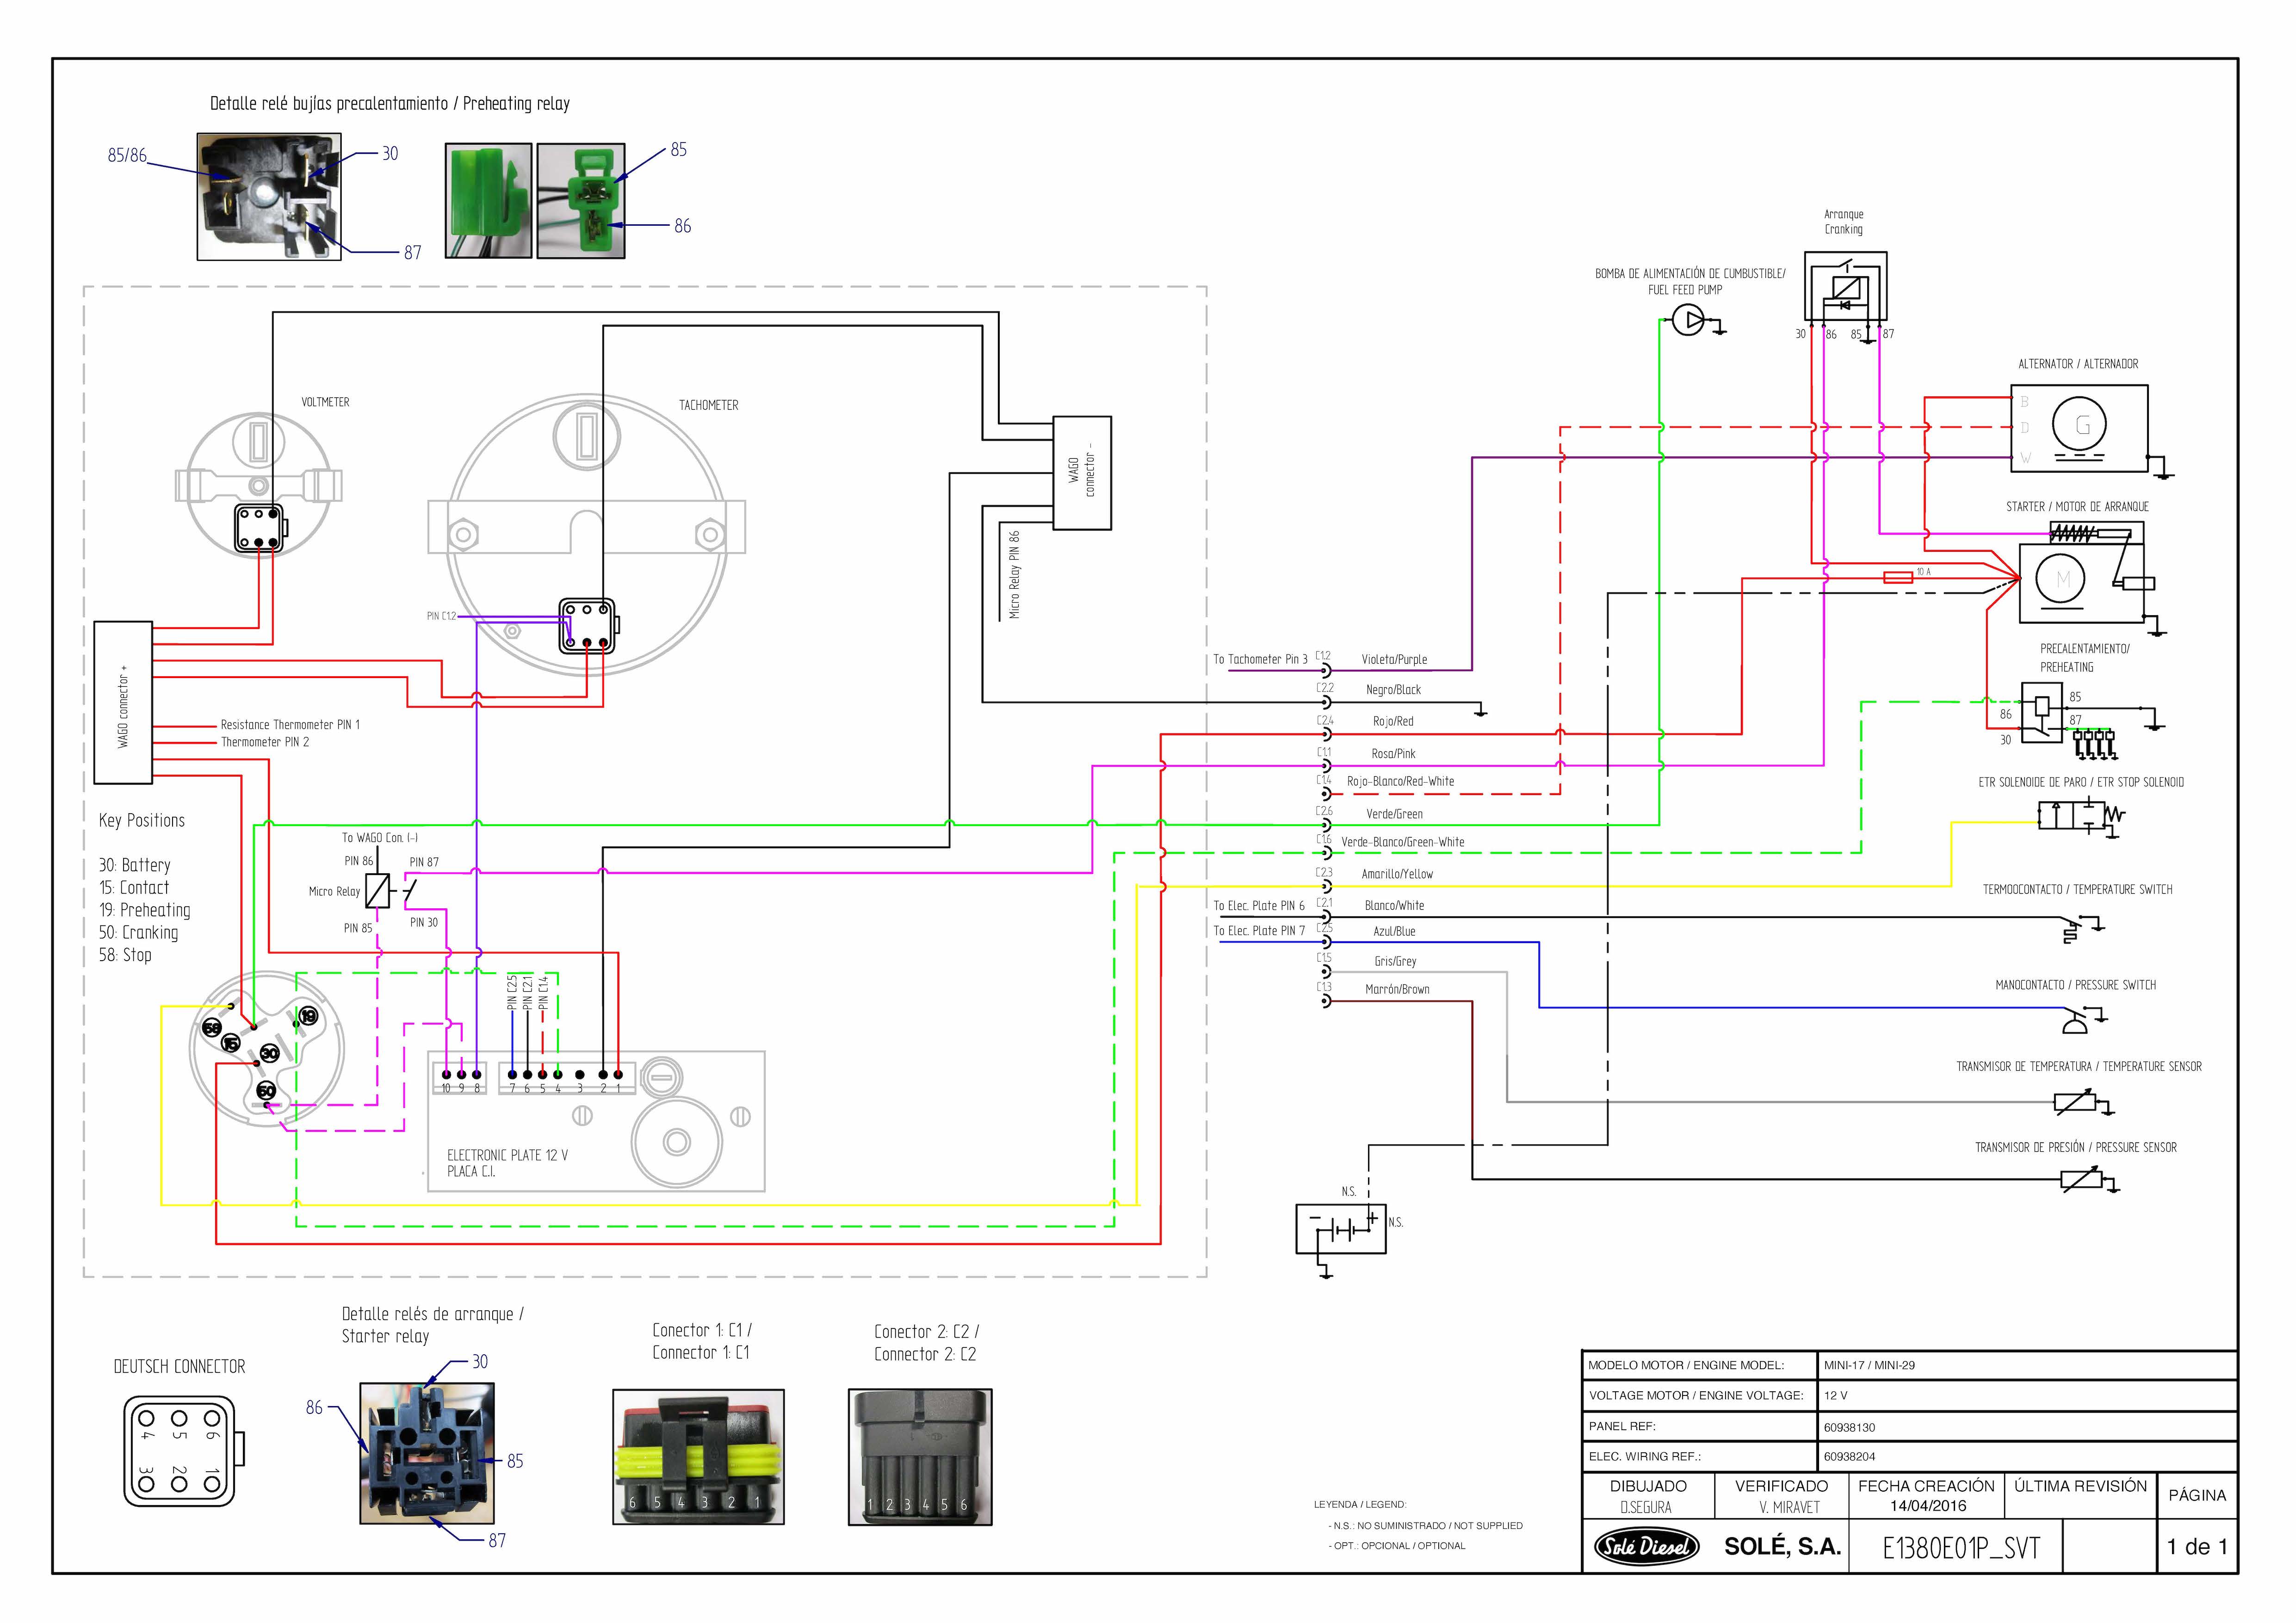Click the battery symbol
Image resolution: width=2296 pixels, height=1623 pixels.
pos(1340,1229)
